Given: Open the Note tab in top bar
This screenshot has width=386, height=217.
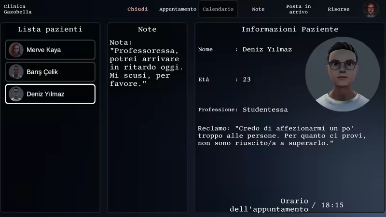Looking at the screenshot, I should coord(258,9).
